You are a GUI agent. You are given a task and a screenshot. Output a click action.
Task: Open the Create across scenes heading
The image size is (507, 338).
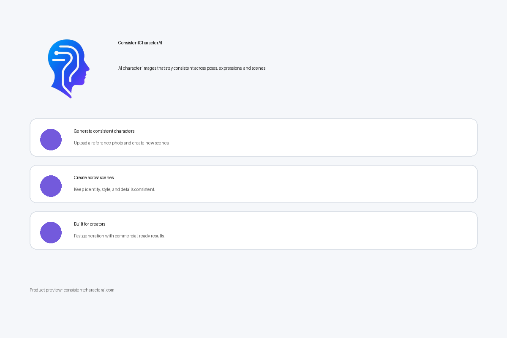94,177
